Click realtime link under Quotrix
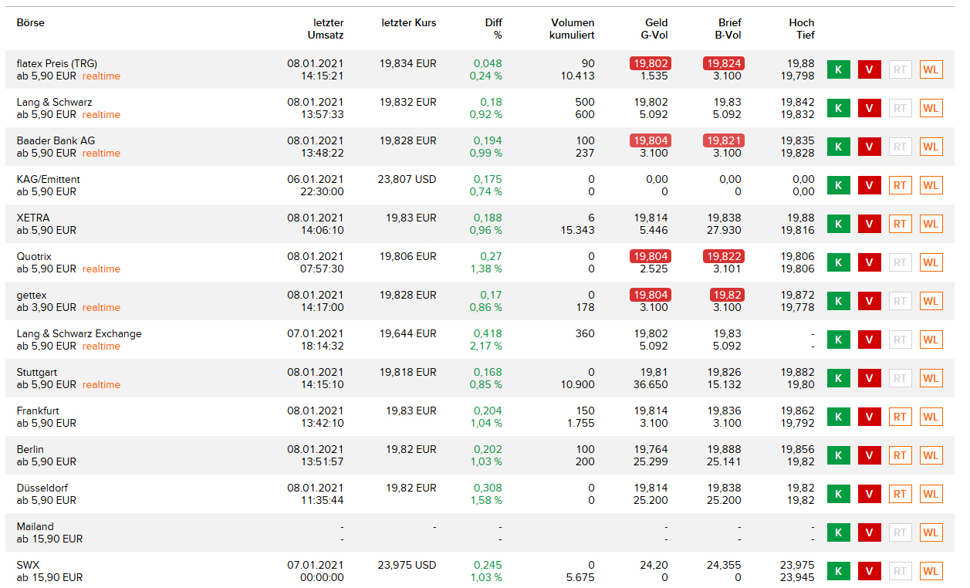The height and width of the screenshot is (588, 970). tap(101, 269)
